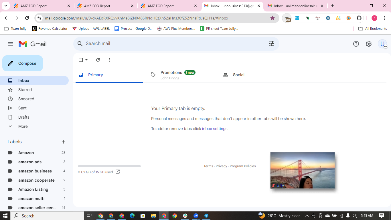Switch to the Primary tab

[x=109, y=75]
